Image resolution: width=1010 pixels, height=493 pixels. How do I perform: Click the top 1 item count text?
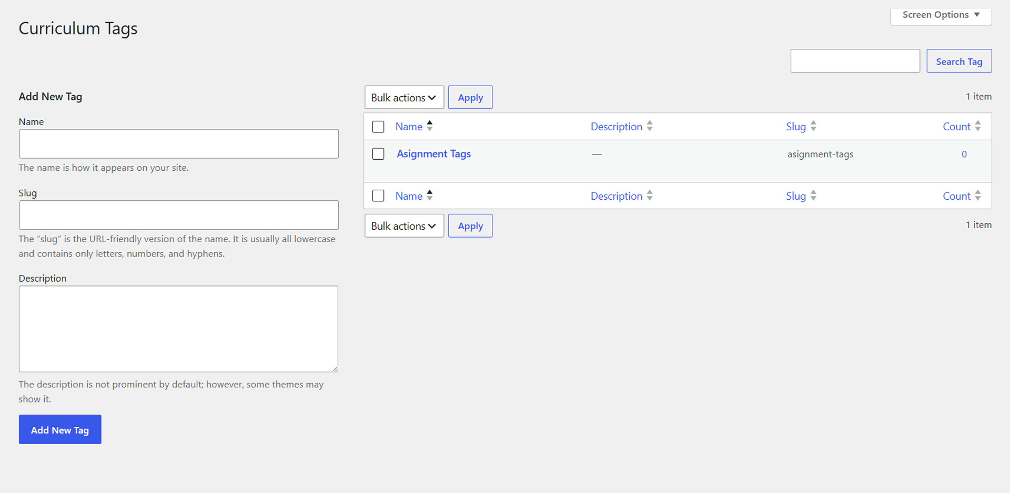(x=978, y=96)
